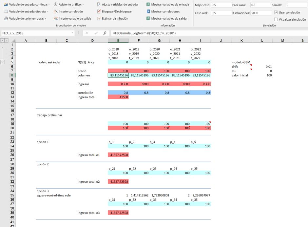
Task: Select the modelo estándar label cell
Action: point(48,62)
